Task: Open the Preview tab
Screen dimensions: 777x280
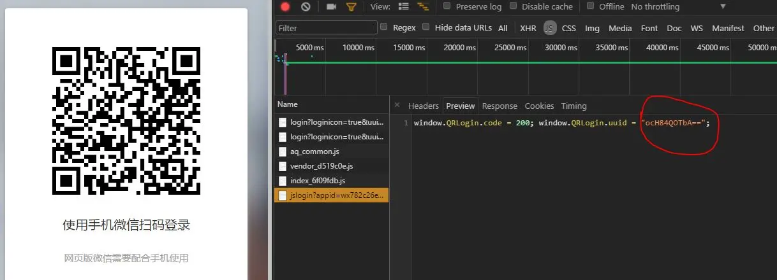Action: pos(461,106)
